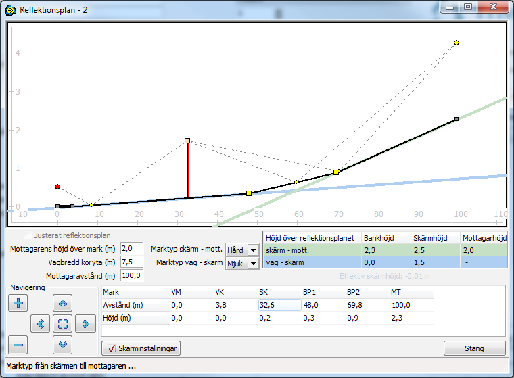Click the Skärmhöjd column header
Image resolution: width=514 pixels, height=378 pixels.
pos(435,238)
